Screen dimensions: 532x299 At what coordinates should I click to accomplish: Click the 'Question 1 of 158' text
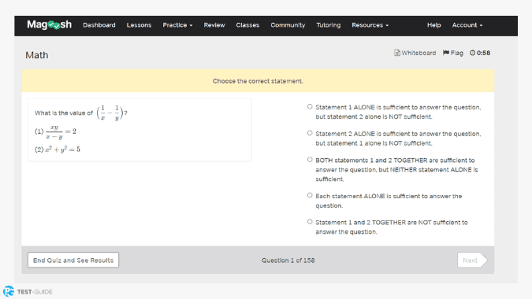click(288, 260)
